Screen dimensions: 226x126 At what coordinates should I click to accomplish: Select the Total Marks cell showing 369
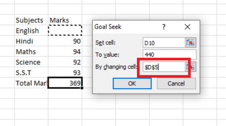pyautogui.click(x=65, y=83)
